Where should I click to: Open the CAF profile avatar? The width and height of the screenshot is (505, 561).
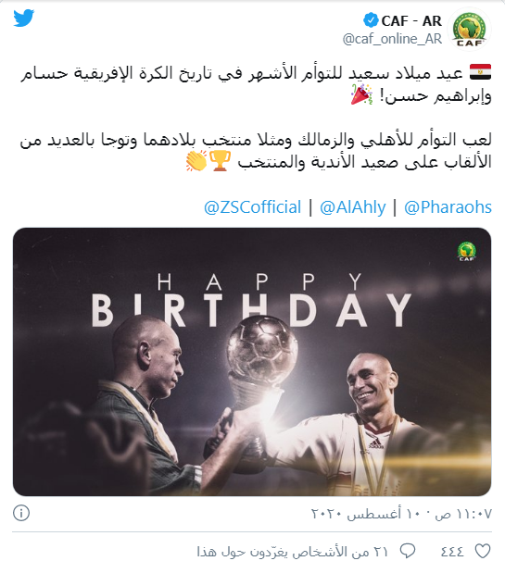pyautogui.click(x=469, y=29)
